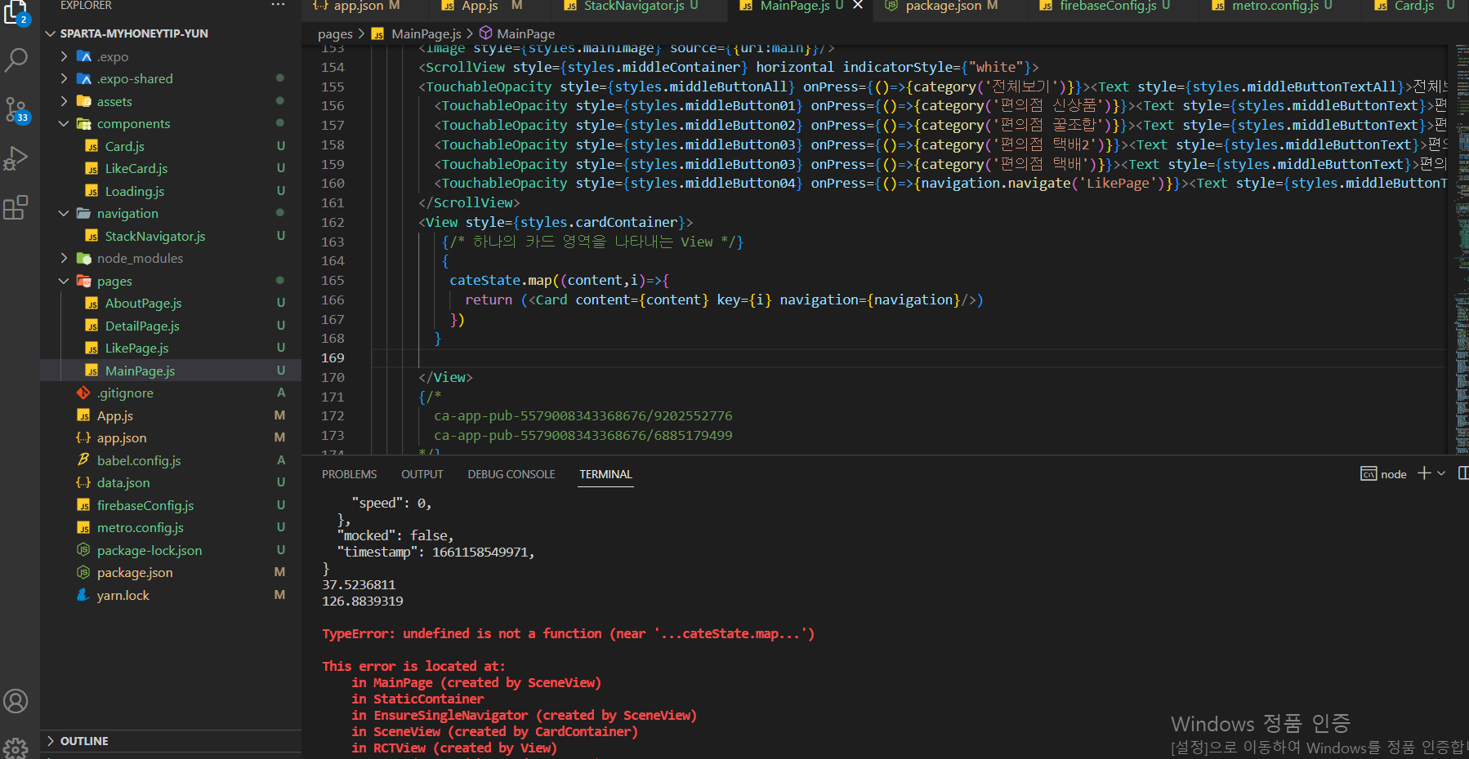Open the Manage gear settings icon
Image resolution: width=1469 pixels, height=759 pixels.
click(x=16, y=748)
